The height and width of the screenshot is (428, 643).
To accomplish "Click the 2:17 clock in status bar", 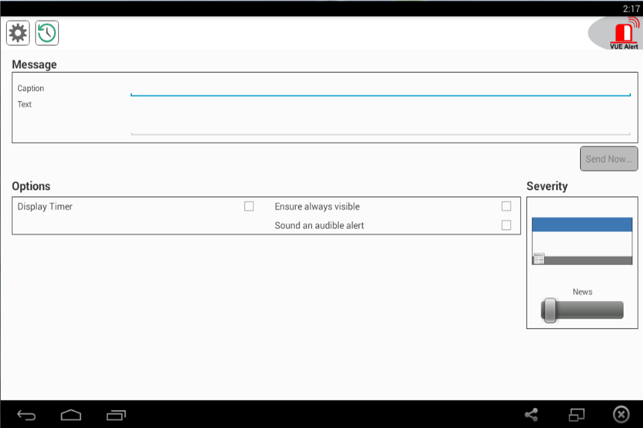I will (631, 9).
